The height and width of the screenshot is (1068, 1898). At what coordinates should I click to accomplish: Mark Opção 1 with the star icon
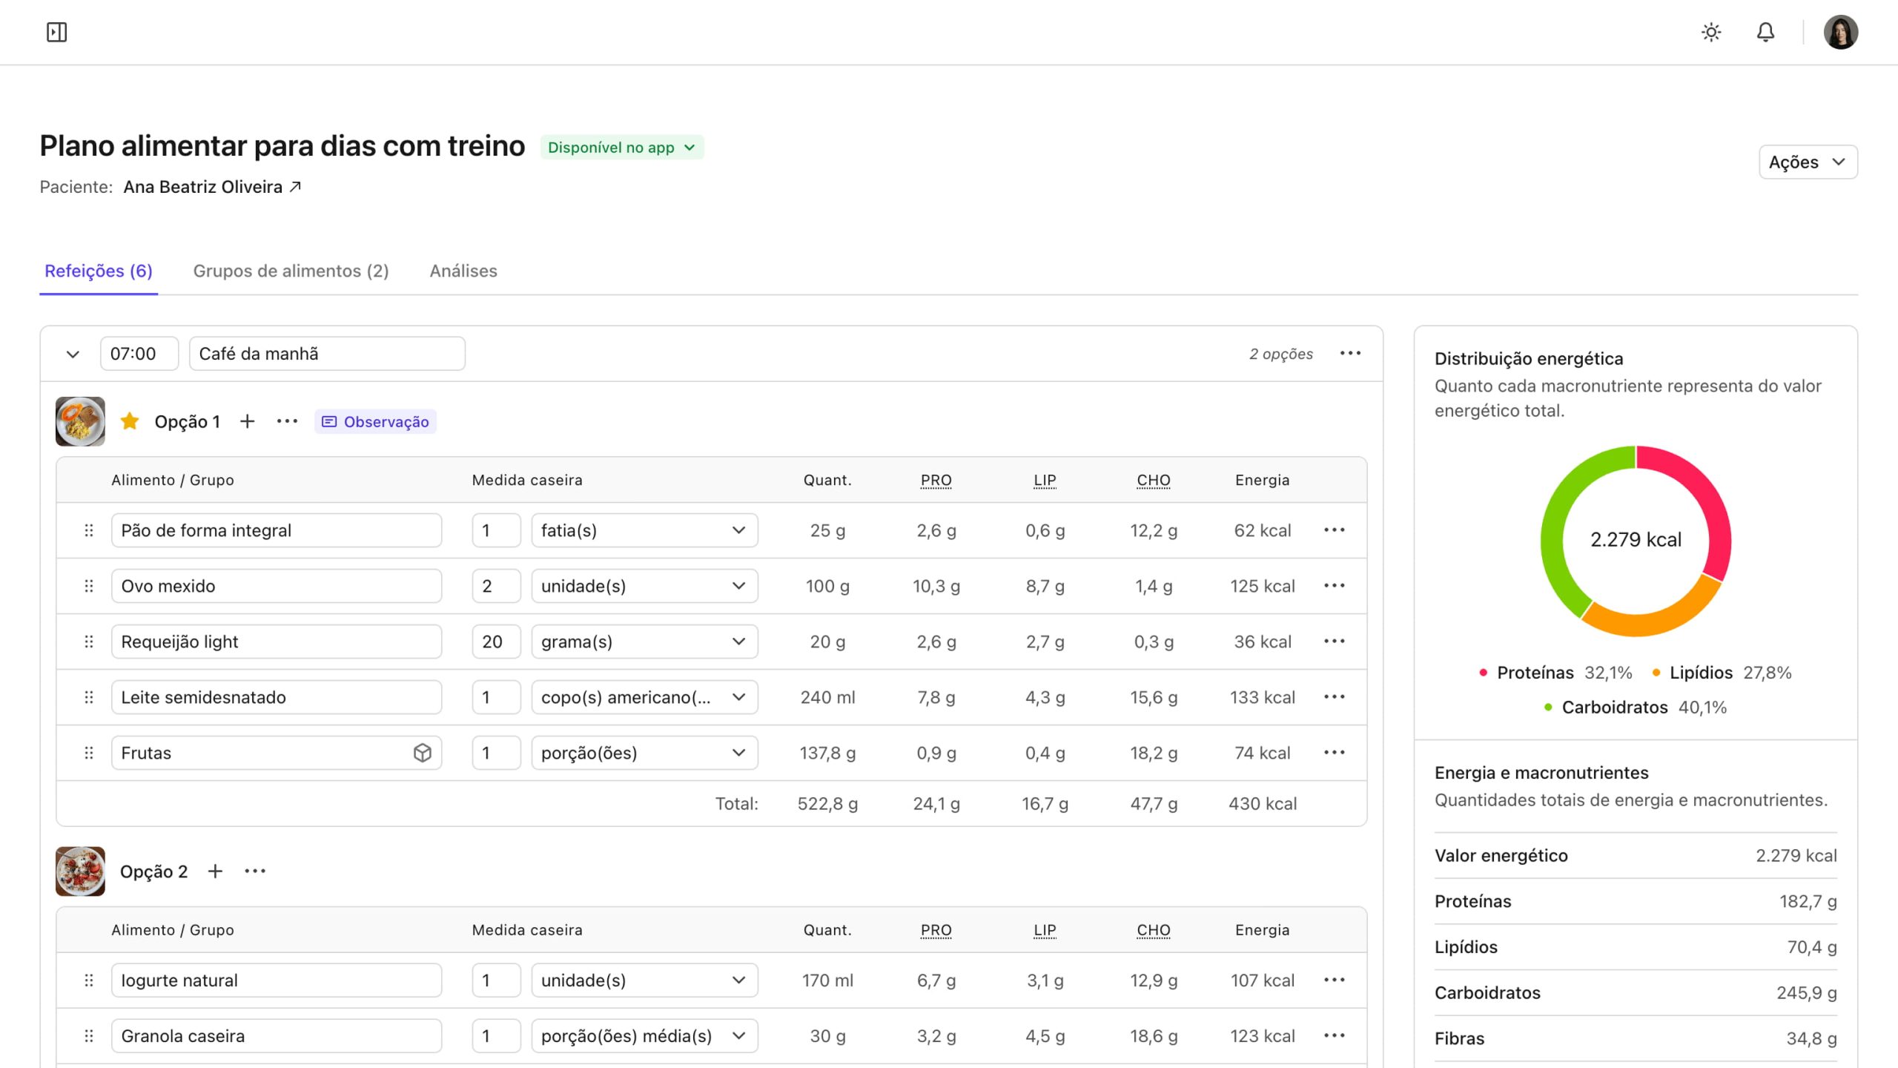click(130, 421)
